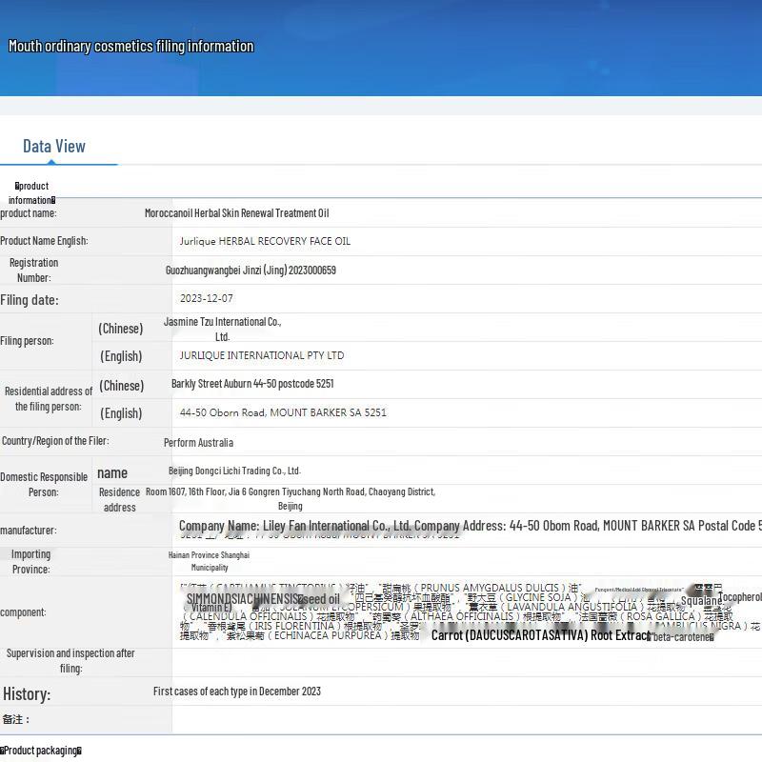The width and height of the screenshot is (762, 762).
Task: Select the registration number ending in 2023000659
Action: coord(251,271)
